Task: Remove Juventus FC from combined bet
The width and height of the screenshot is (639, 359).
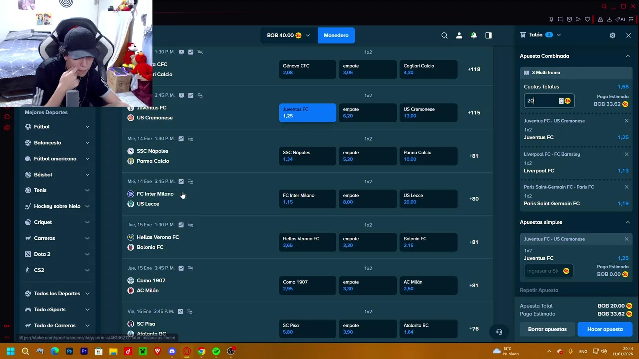Action: tap(626, 121)
